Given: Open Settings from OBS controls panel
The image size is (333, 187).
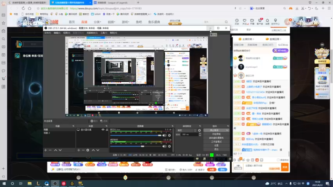Looking at the screenshot, I should [x=216, y=145].
